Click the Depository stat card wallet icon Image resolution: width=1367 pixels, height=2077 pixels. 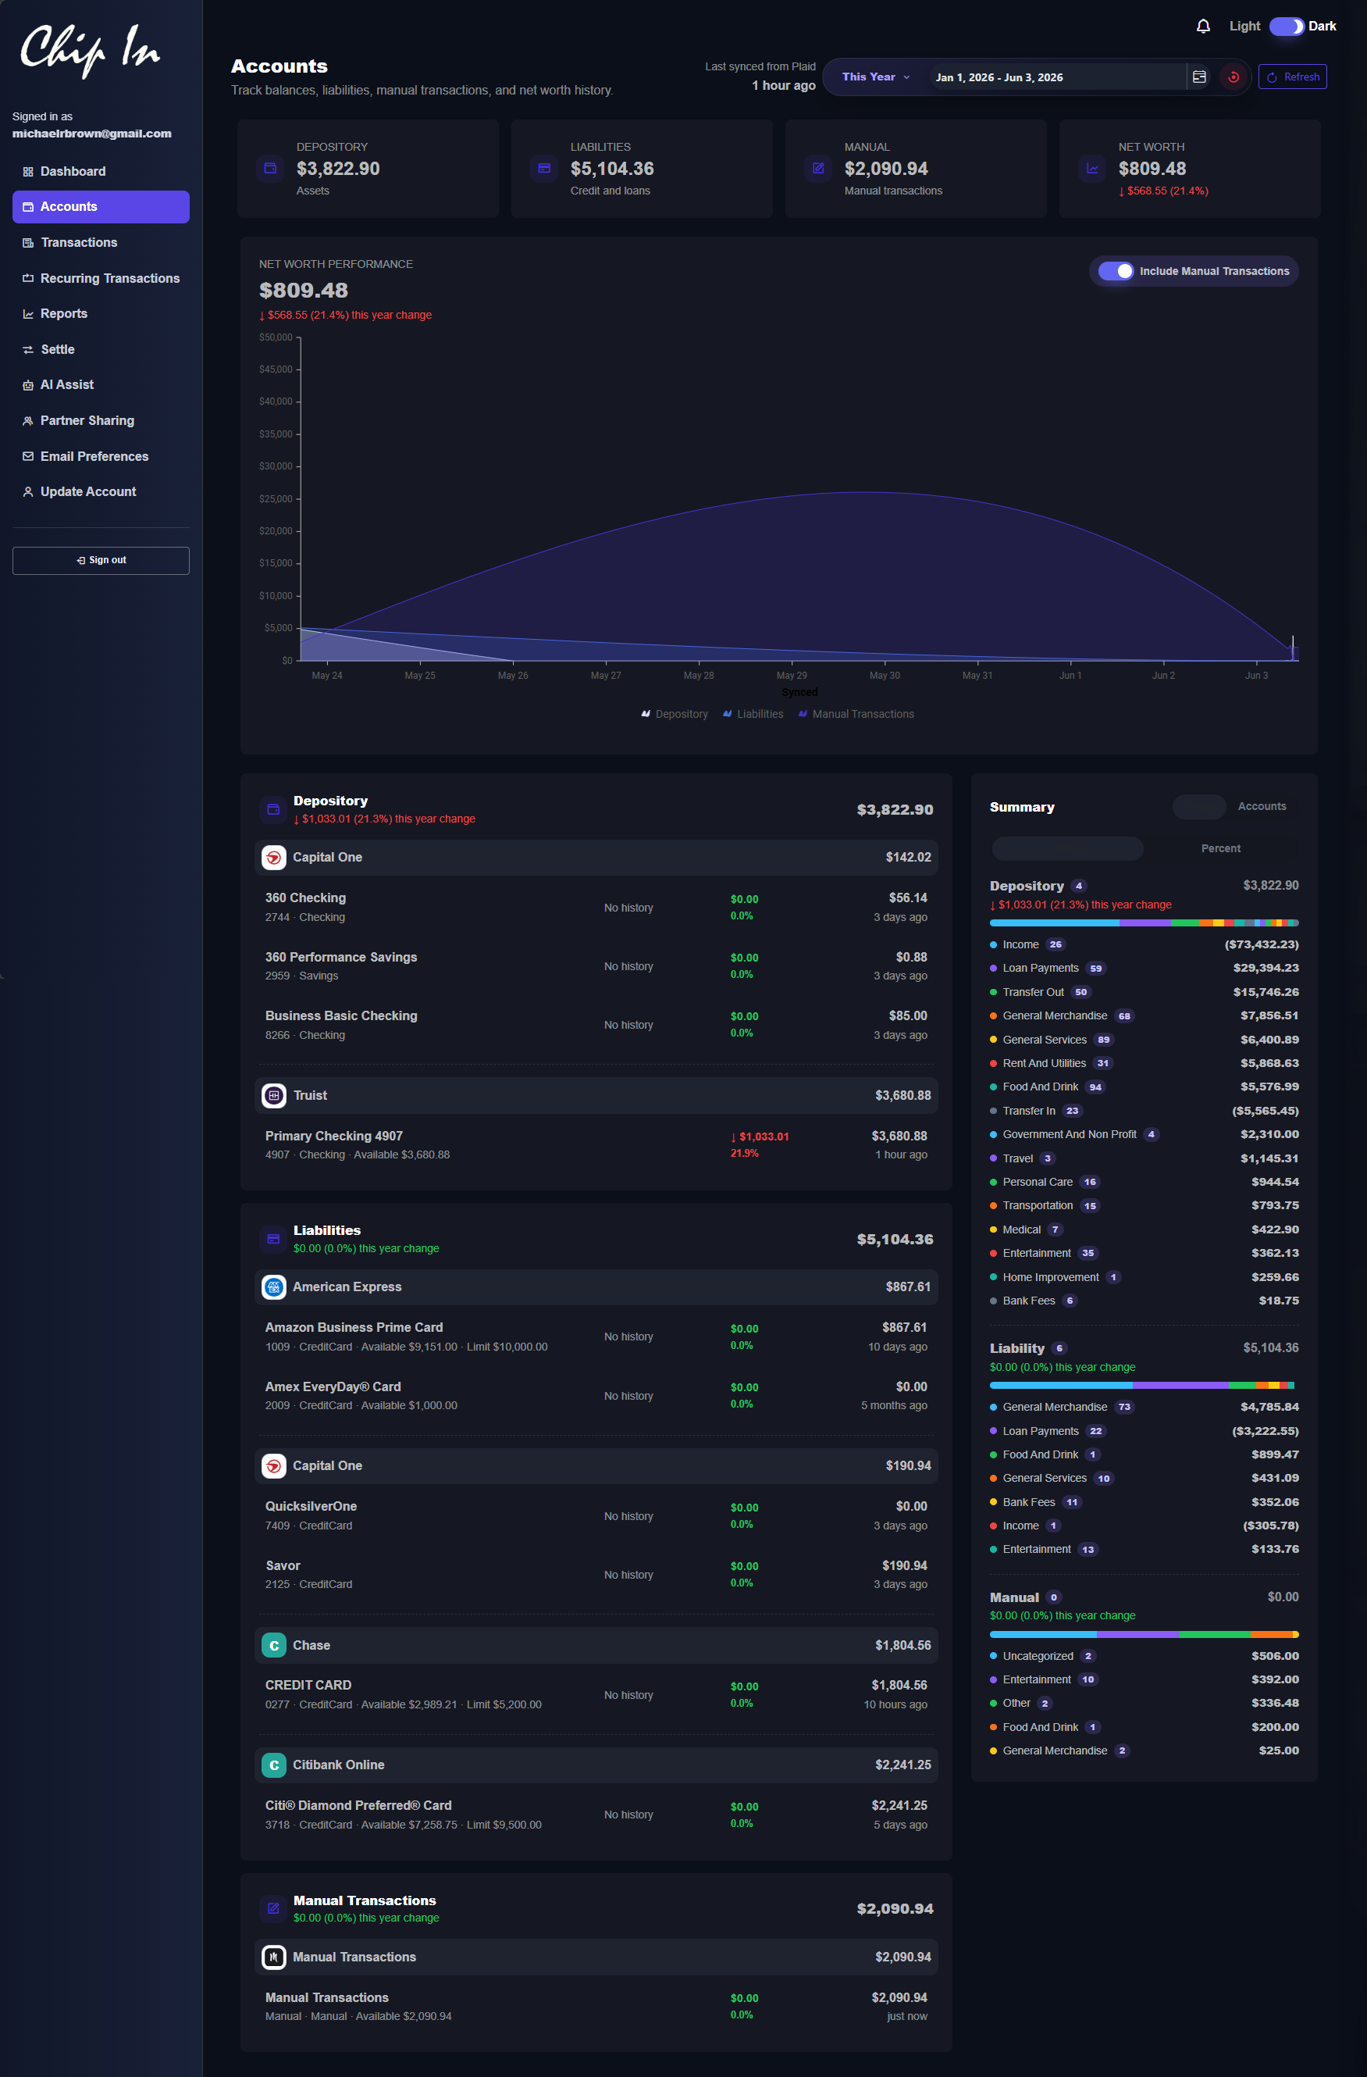pyautogui.click(x=270, y=168)
